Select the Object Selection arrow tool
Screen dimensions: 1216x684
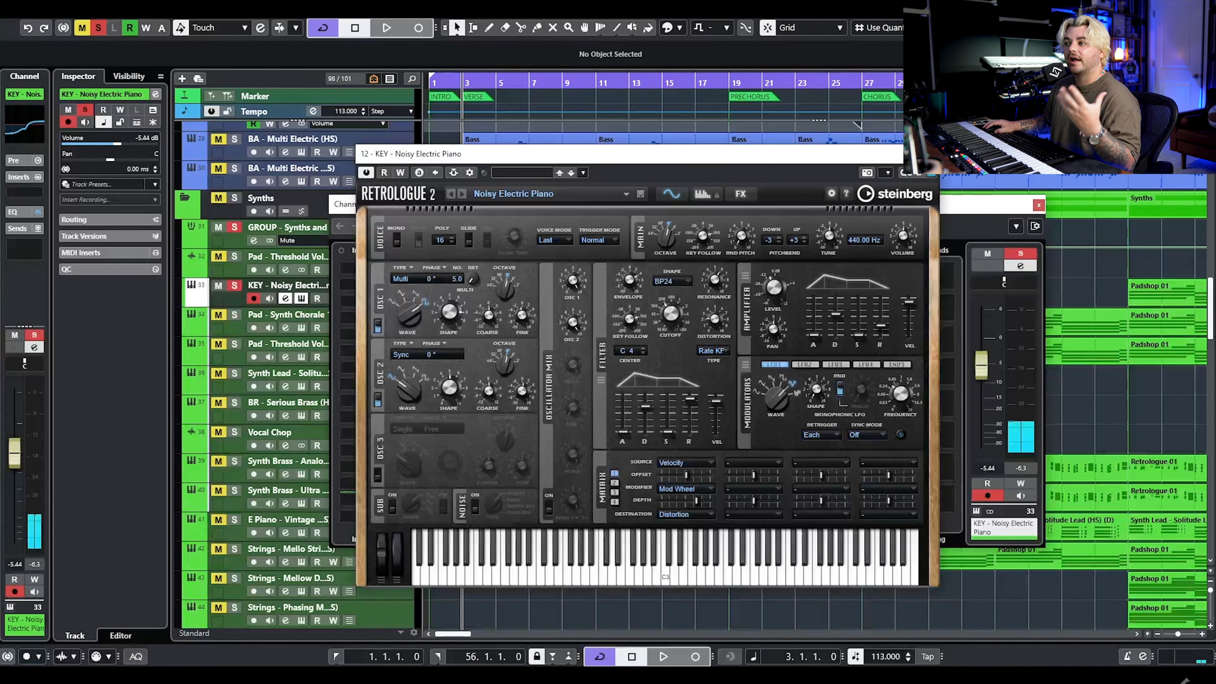pos(457,27)
